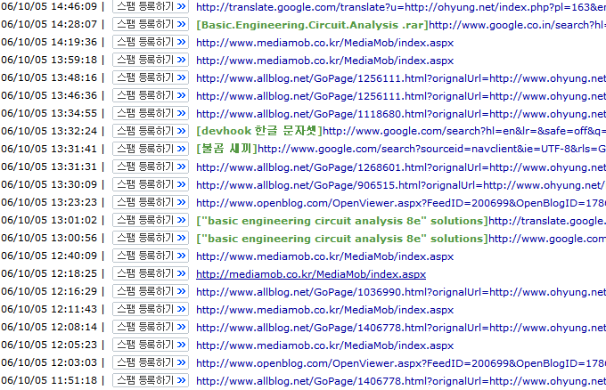The width and height of the screenshot is (606, 390).
Task: Click 스팸 등록하기 on the 12:18:25 row
Action: coord(151,273)
